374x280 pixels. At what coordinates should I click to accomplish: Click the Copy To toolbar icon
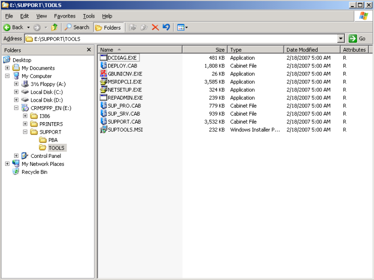[x=144, y=28]
